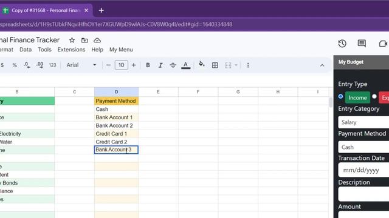Click the Payment Method header cell
The width and height of the screenshot is (389, 218).
coord(116,101)
